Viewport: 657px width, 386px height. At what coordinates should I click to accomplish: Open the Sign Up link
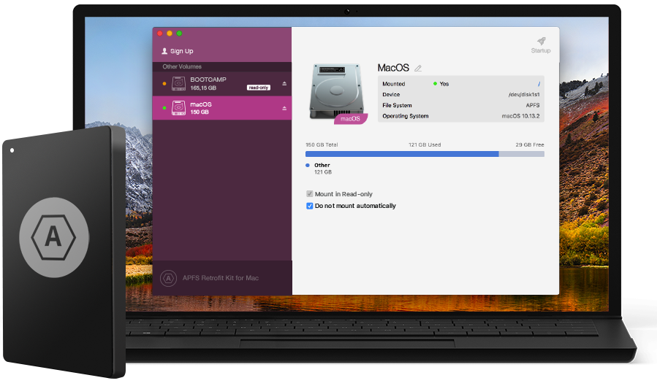click(181, 51)
